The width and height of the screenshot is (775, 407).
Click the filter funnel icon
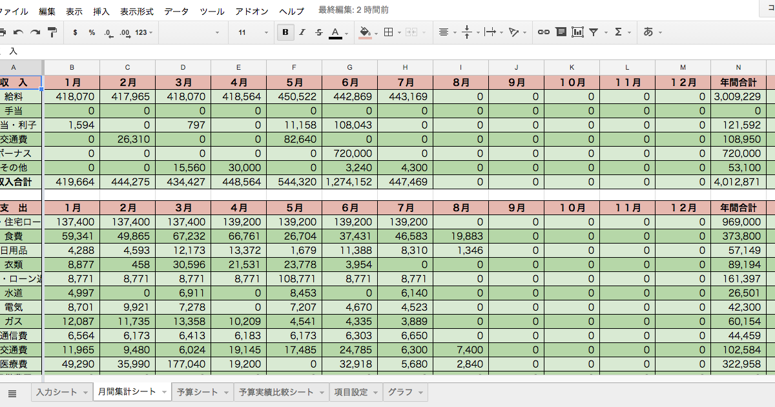[x=594, y=32]
